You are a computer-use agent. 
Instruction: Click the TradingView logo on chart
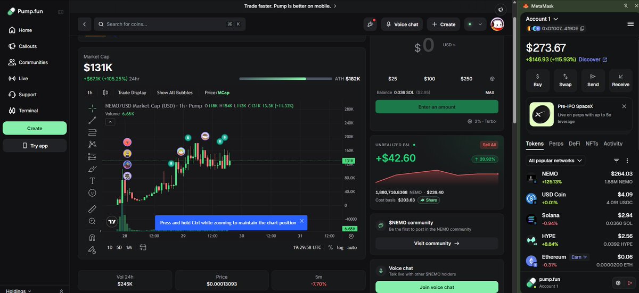coord(111,222)
